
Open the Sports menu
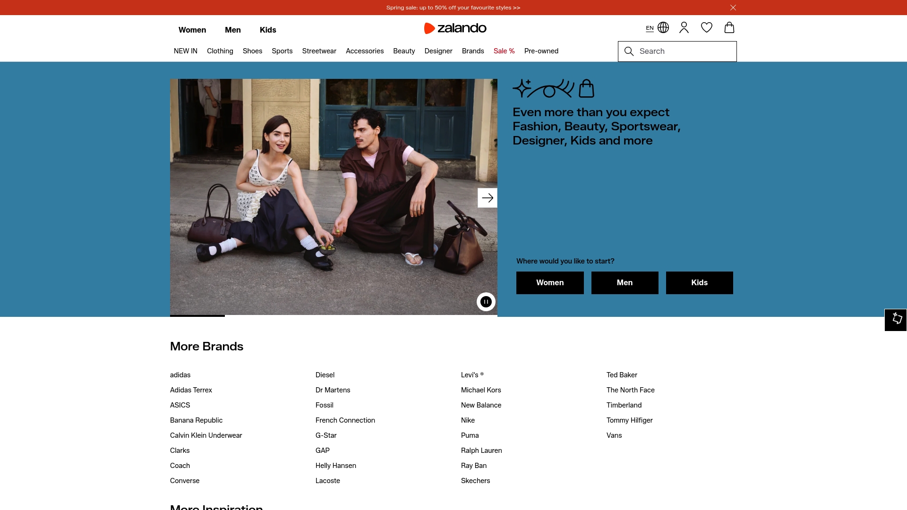click(x=282, y=51)
